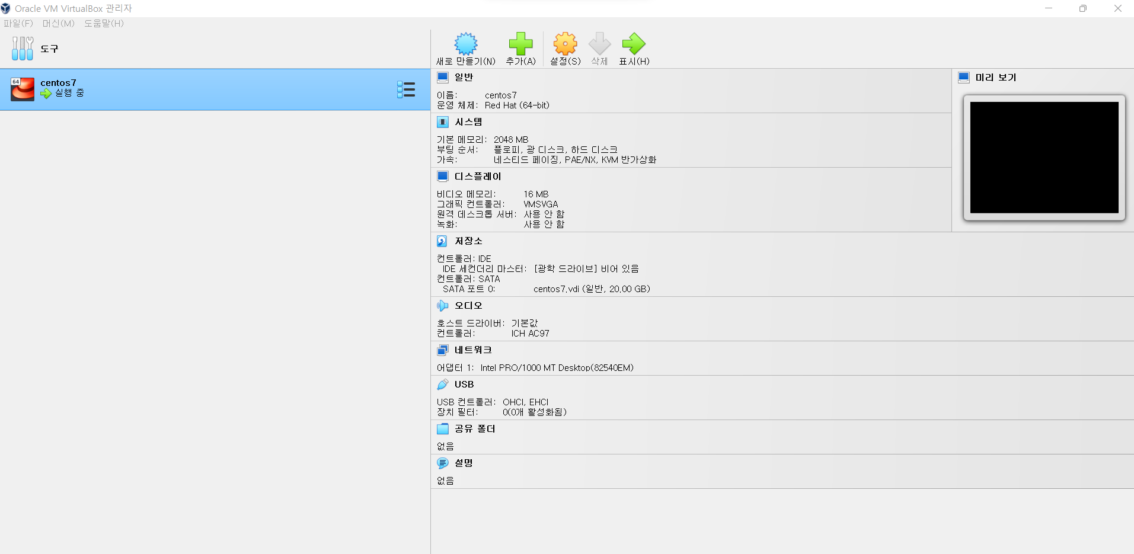Screen dimensions: 1134x554
Task: Click the '컨트롤러: IDE' storage line
Action: point(464,259)
